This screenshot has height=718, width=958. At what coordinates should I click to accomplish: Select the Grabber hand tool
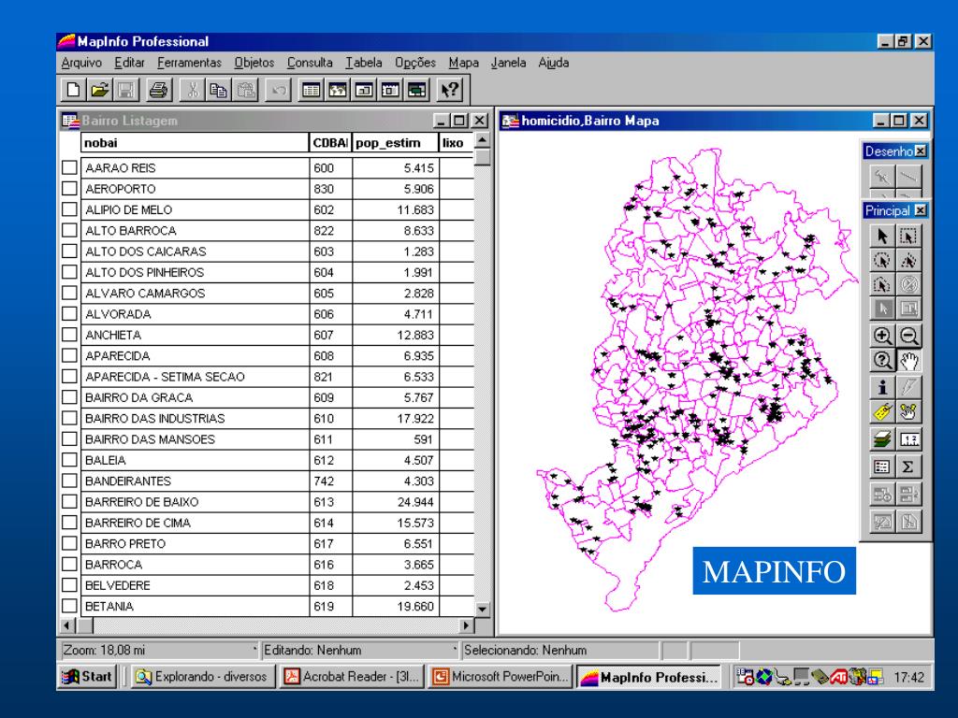coord(908,360)
